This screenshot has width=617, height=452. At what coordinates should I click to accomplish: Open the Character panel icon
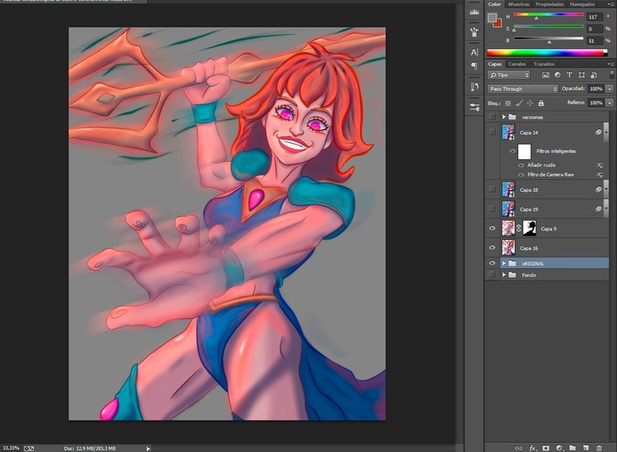[475, 52]
